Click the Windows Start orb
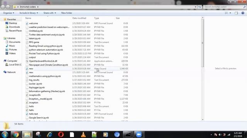Image resolution: width=247 pixels, height=138 pixels. click(x=5, y=135)
